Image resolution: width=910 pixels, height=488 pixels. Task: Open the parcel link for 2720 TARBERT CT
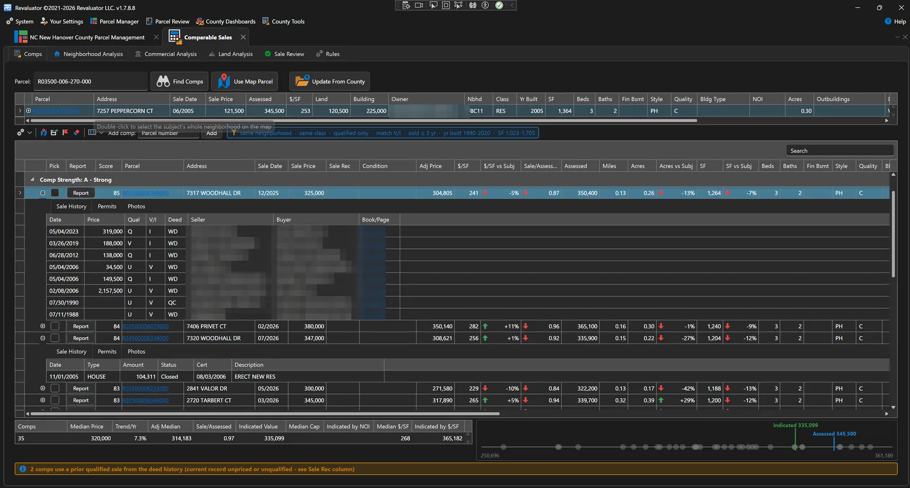click(145, 401)
